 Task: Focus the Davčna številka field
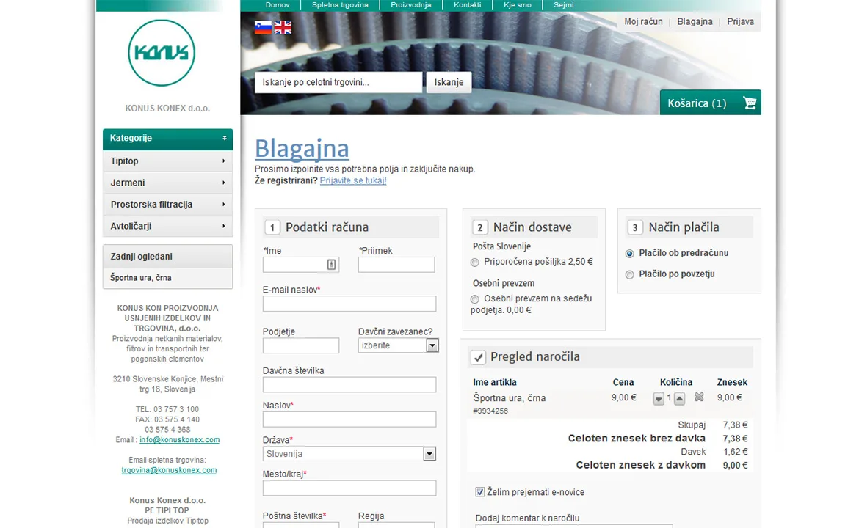[349, 385]
